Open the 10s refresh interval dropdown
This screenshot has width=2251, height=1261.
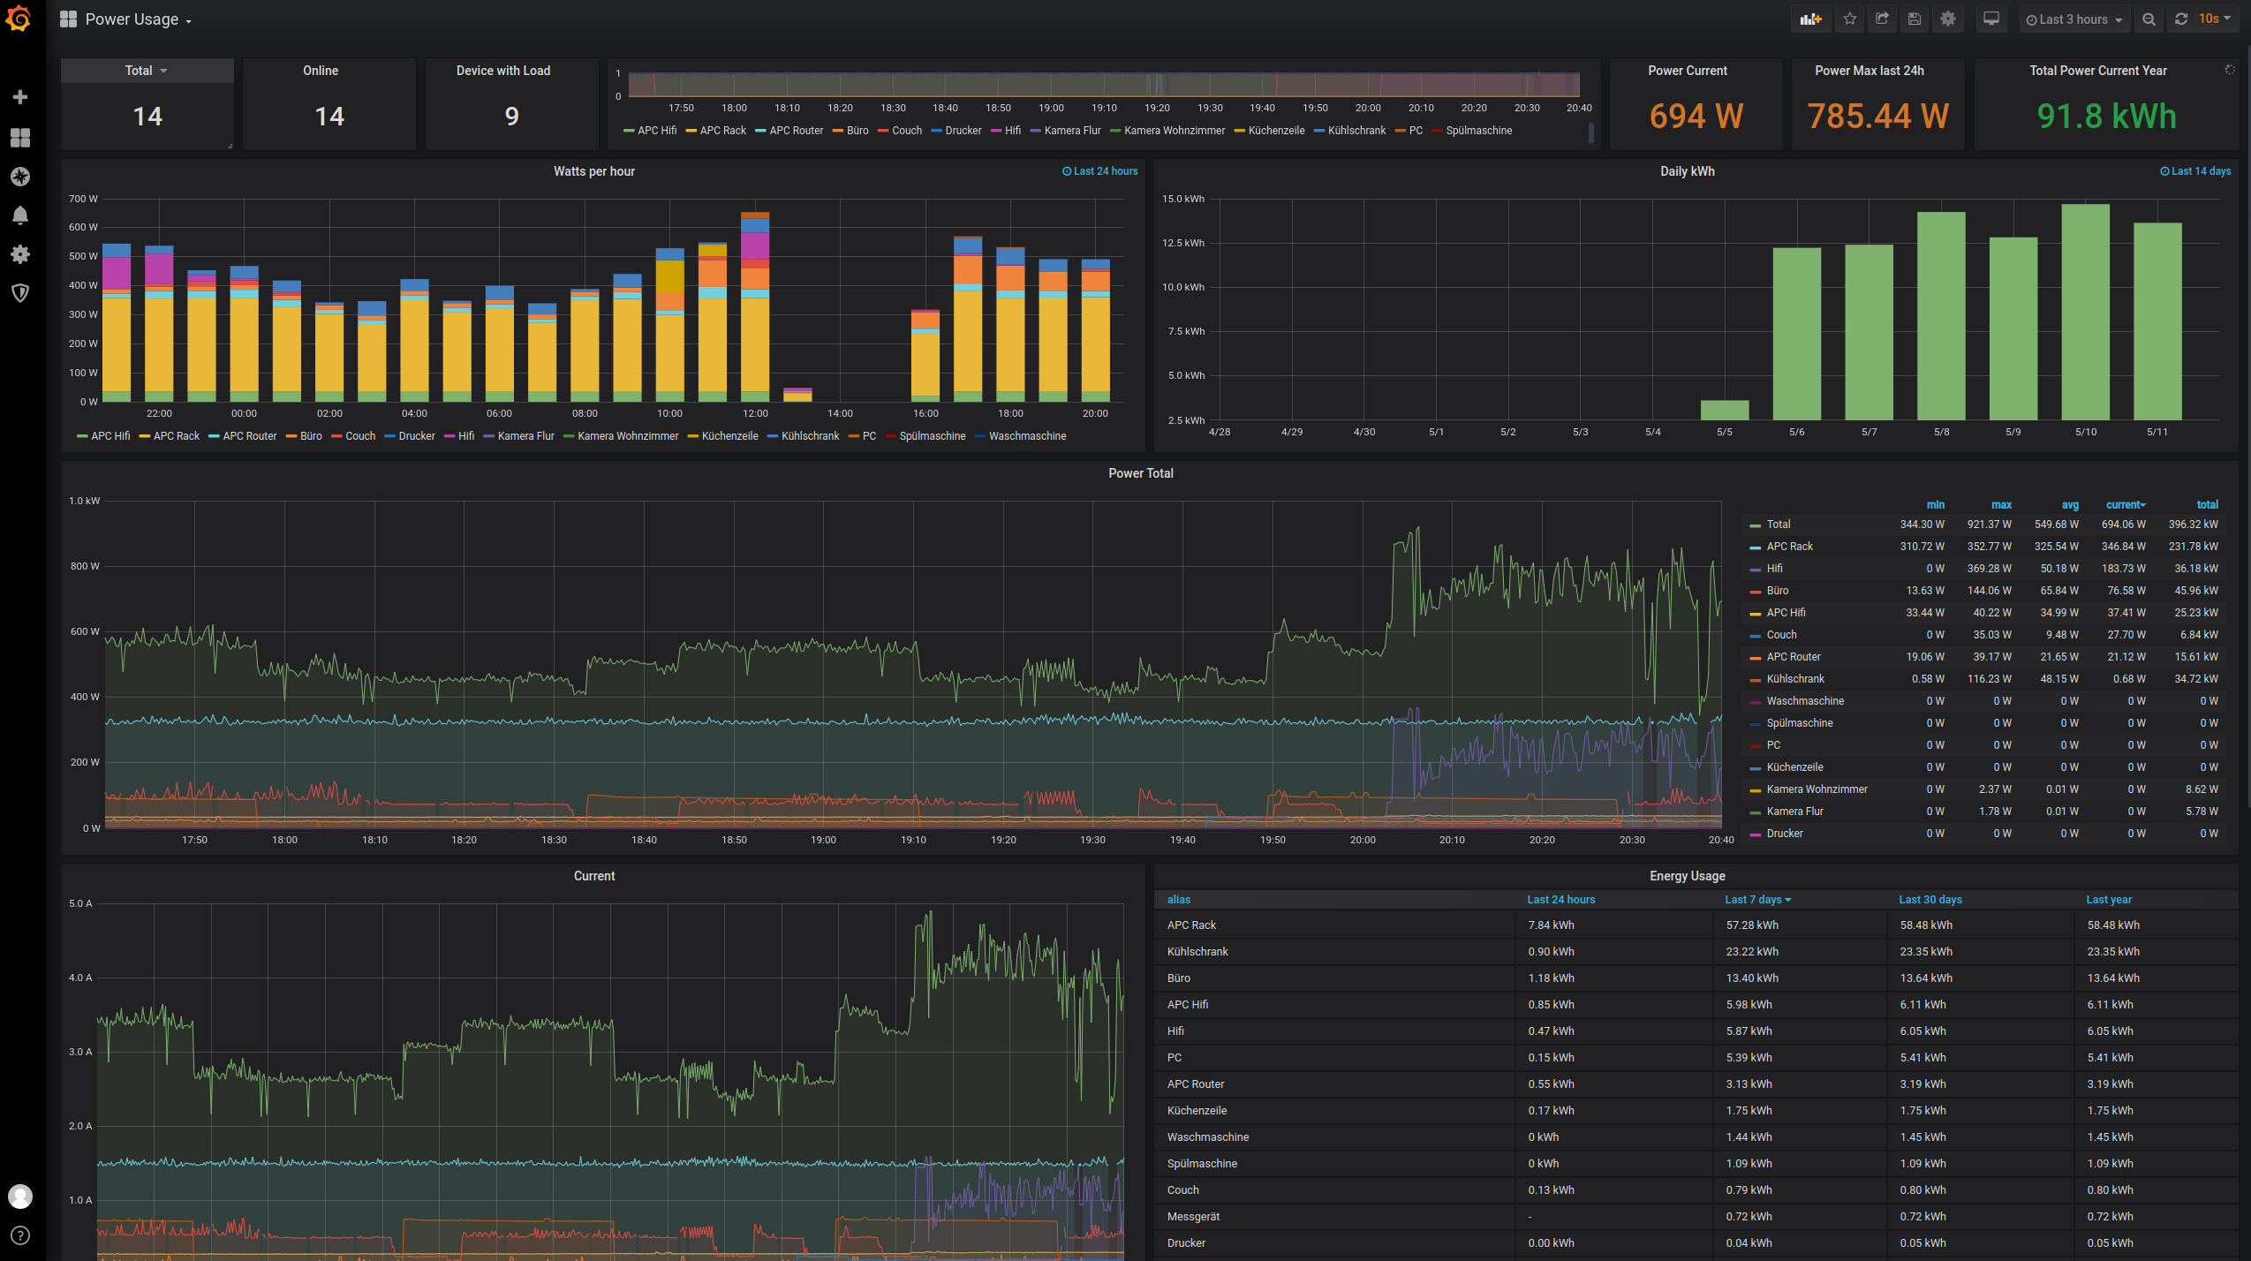click(2214, 19)
